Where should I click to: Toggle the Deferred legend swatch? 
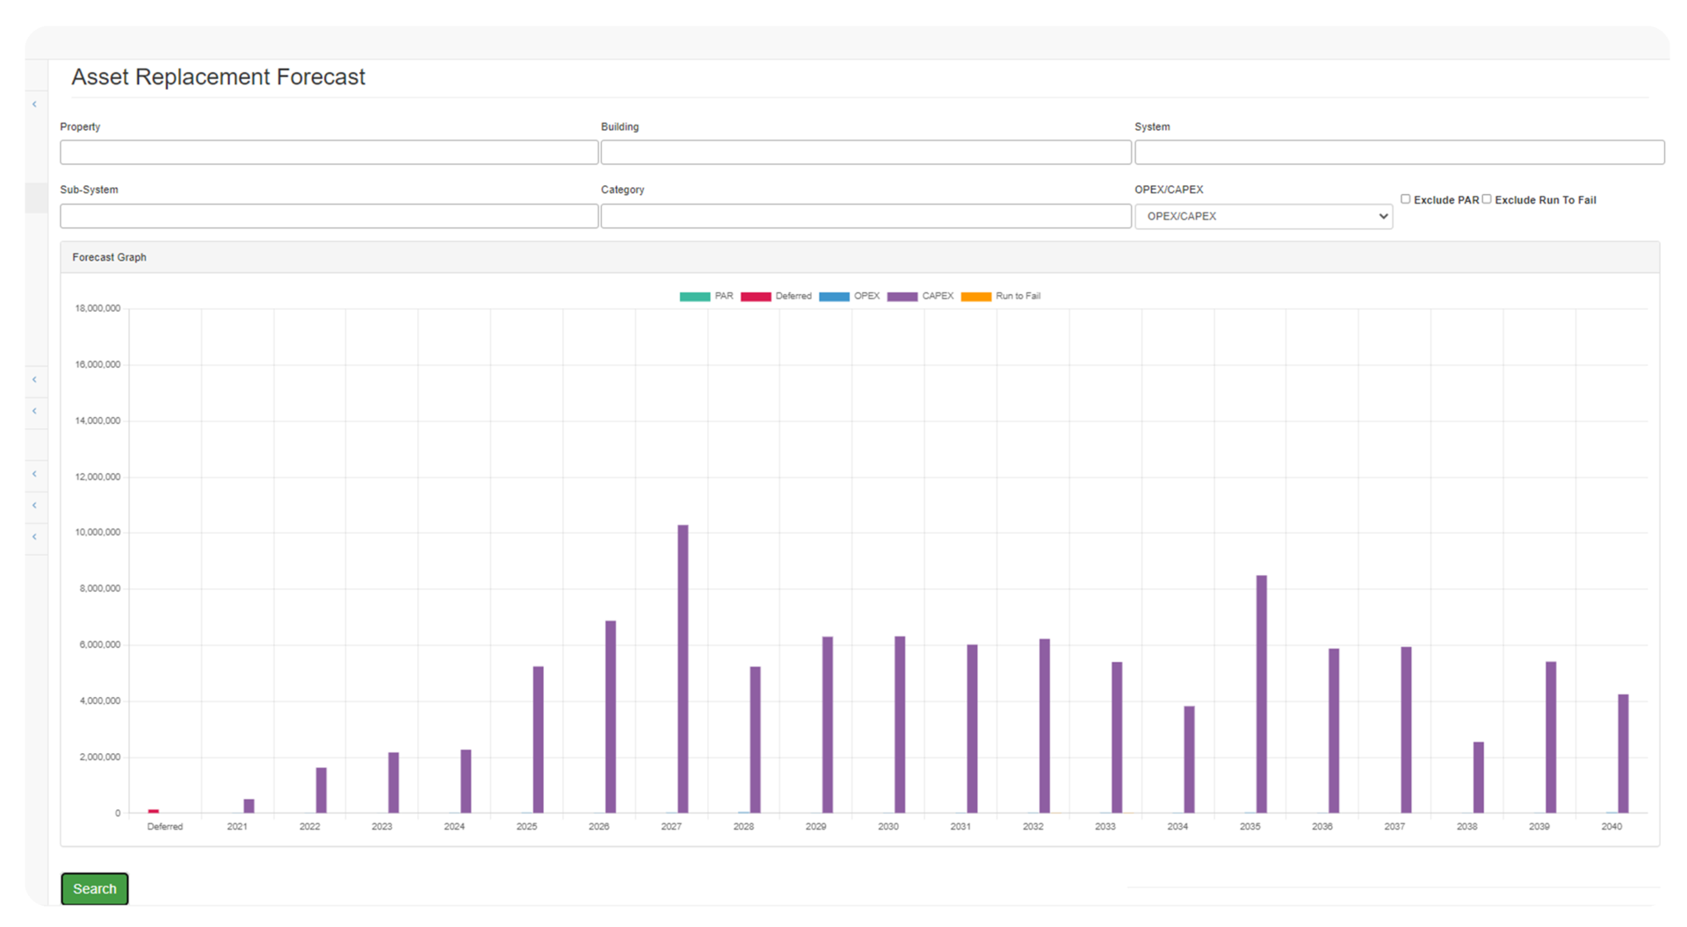[x=756, y=297]
